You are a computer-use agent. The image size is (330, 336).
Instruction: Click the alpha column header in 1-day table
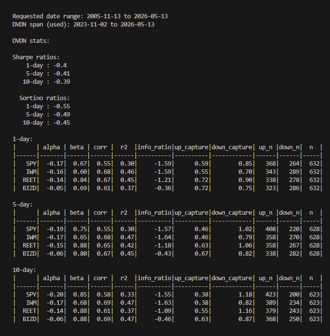[52, 147]
